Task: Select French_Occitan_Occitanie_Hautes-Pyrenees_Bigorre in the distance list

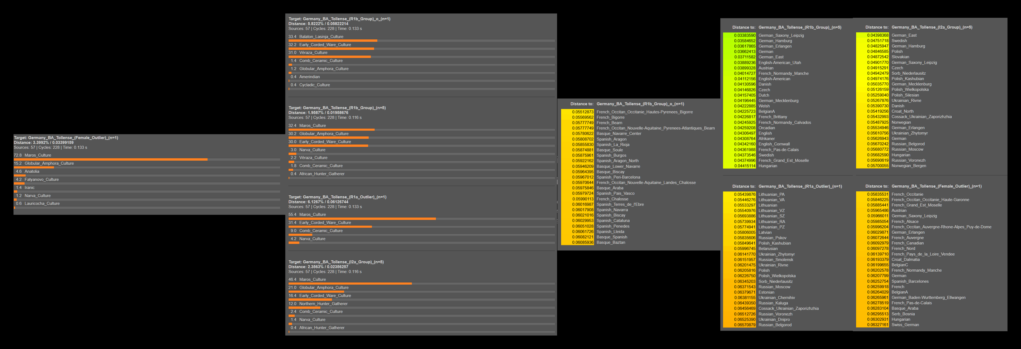Action: click(645, 112)
